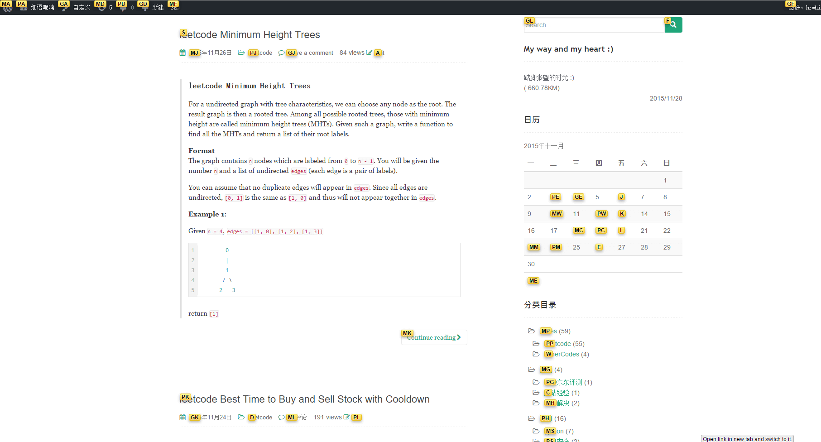Click the green search magnifier button
Viewport: 821px width, 442px height.
[673, 25]
